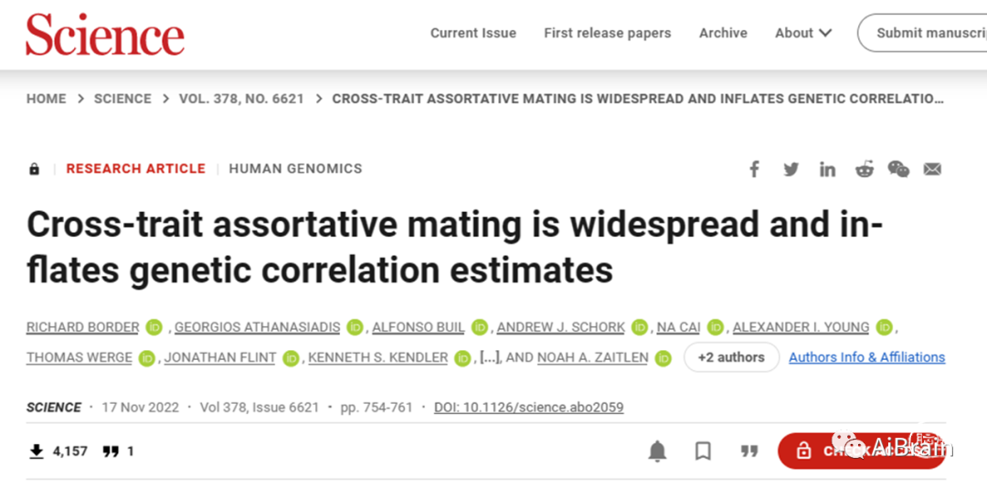The width and height of the screenshot is (987, 488).
Task: Expand hidden authors via [...] ellipsis
Action: tap(489, 357)
